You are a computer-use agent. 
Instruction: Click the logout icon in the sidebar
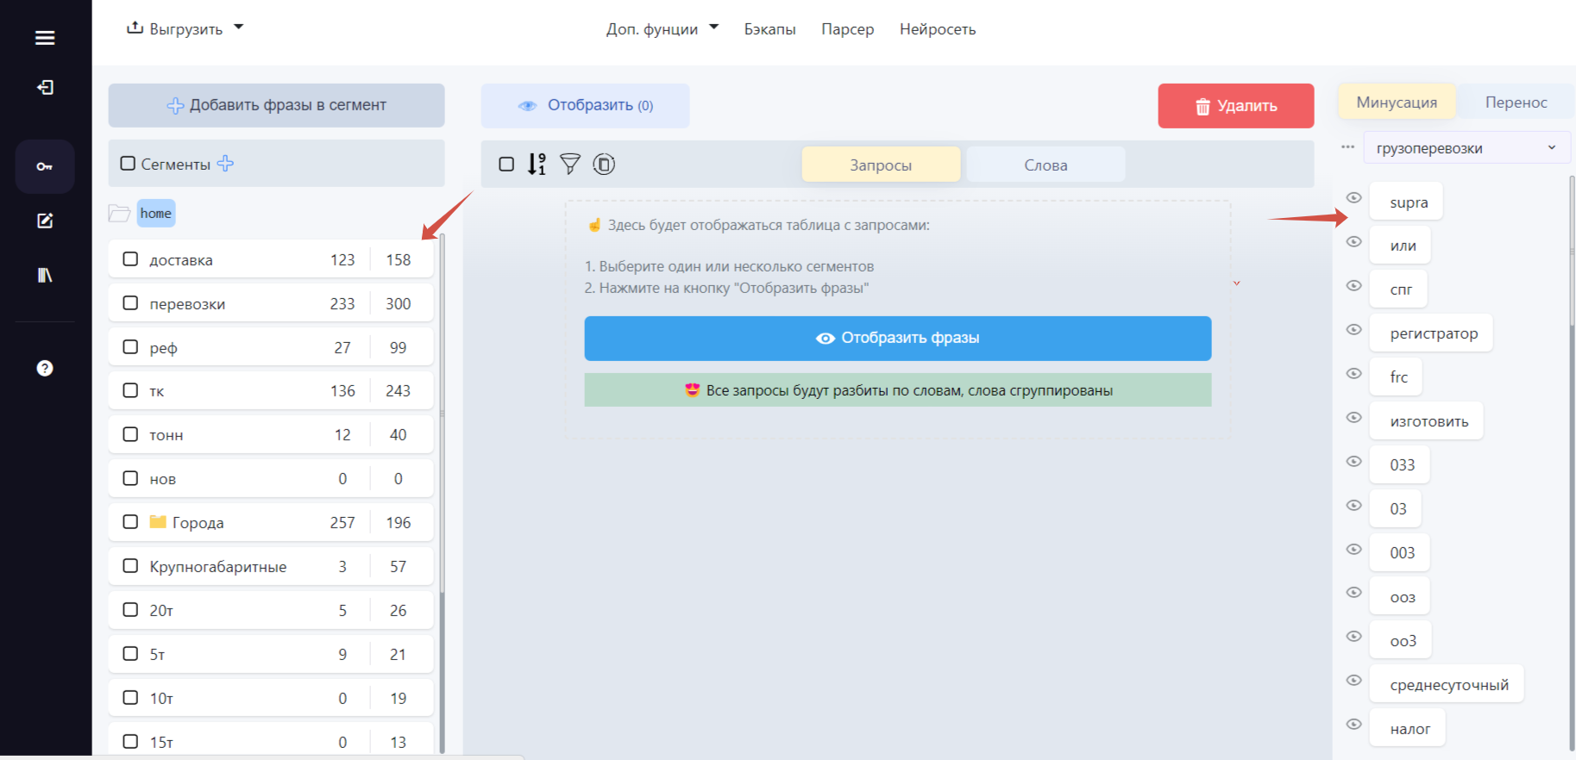point(45,87)
